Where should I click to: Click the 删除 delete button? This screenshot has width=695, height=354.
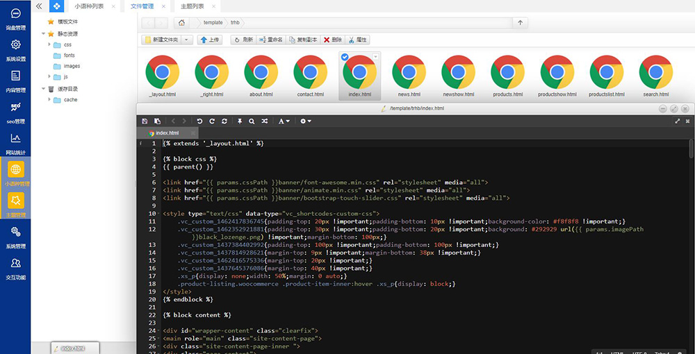333,40
